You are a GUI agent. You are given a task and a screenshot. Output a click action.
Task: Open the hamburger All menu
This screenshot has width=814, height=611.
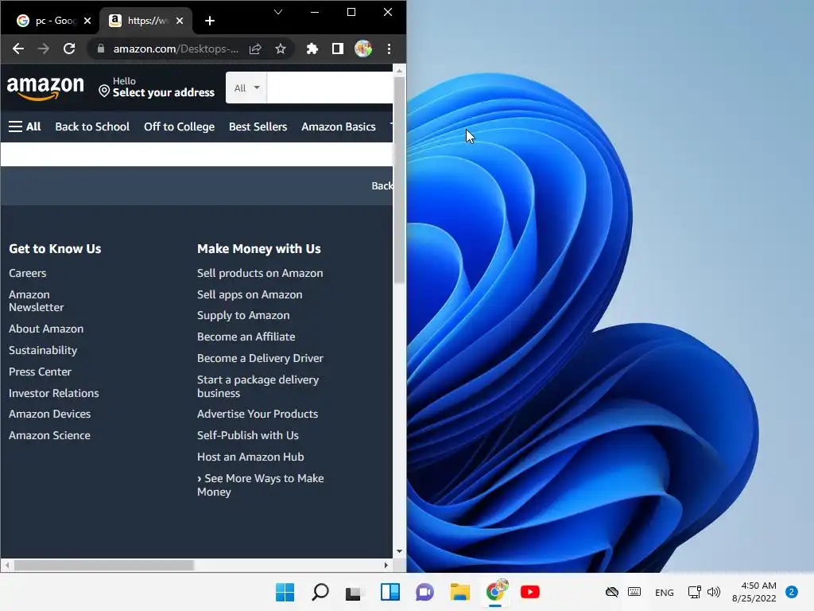tap(25, 126)
